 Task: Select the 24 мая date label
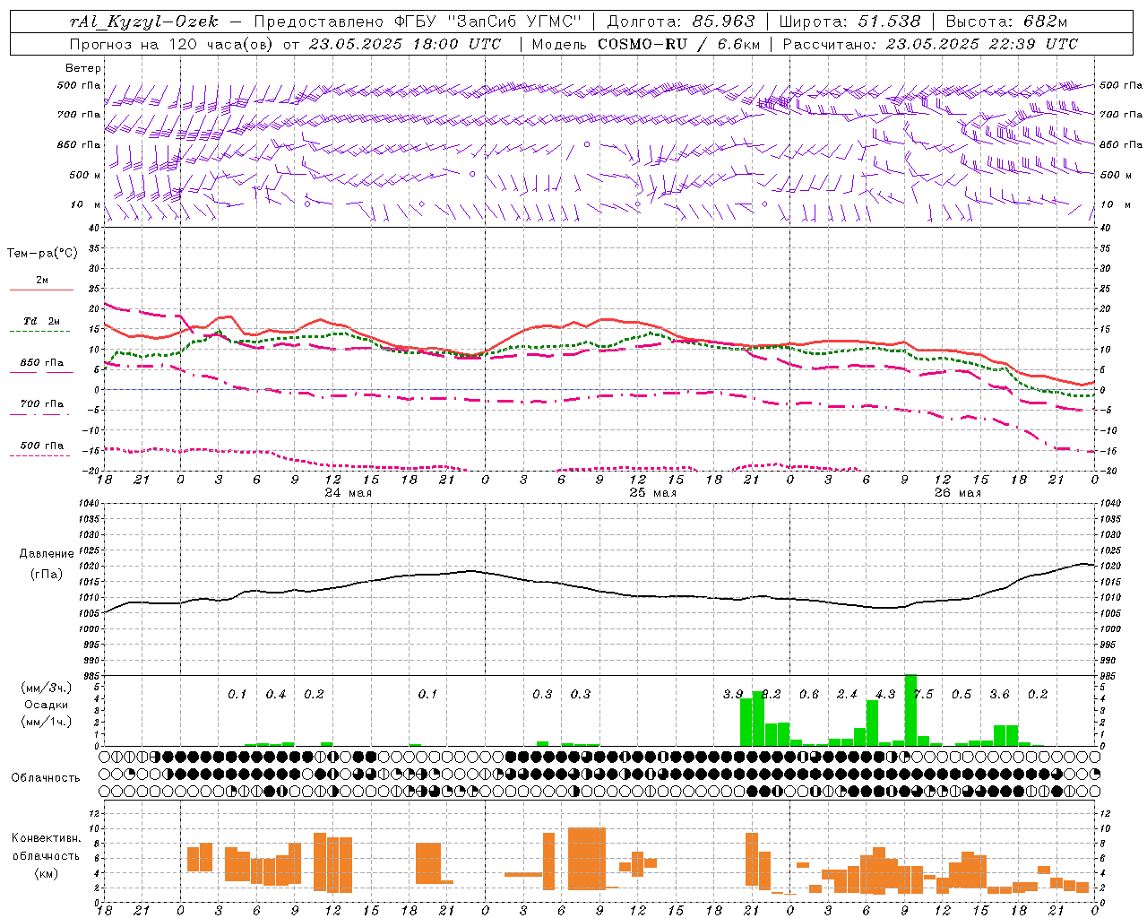[348, 493]
